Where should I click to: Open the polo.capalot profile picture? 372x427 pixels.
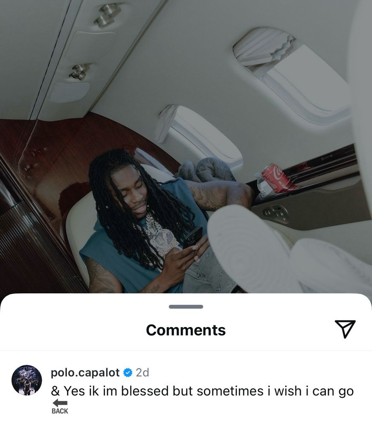tap(27, 380)
